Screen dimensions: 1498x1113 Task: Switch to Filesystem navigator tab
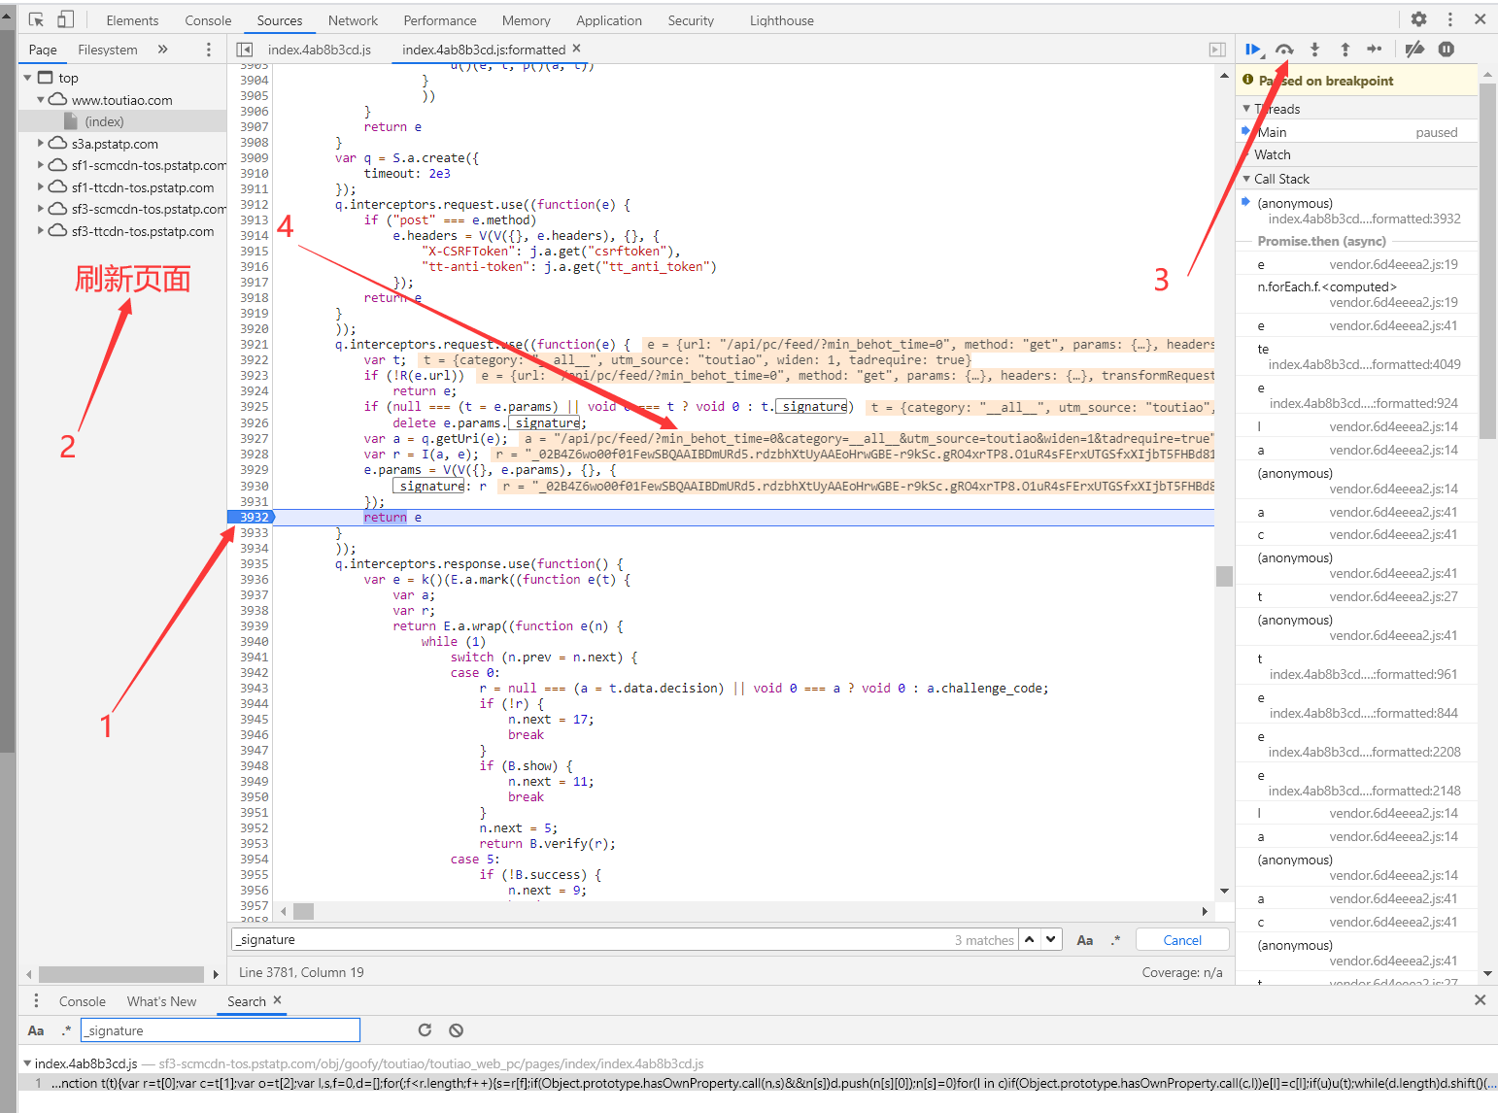108,50
